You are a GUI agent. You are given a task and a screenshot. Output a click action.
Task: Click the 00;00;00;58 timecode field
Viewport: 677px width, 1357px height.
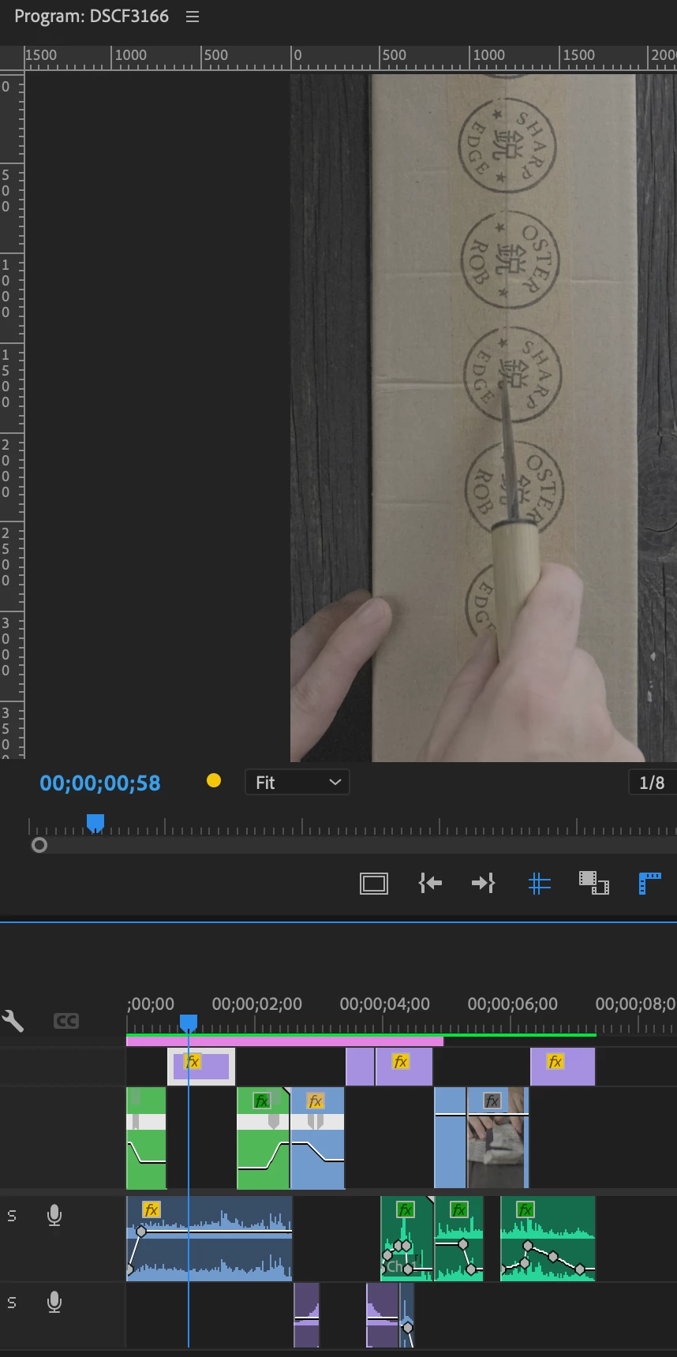pos(100,783)
